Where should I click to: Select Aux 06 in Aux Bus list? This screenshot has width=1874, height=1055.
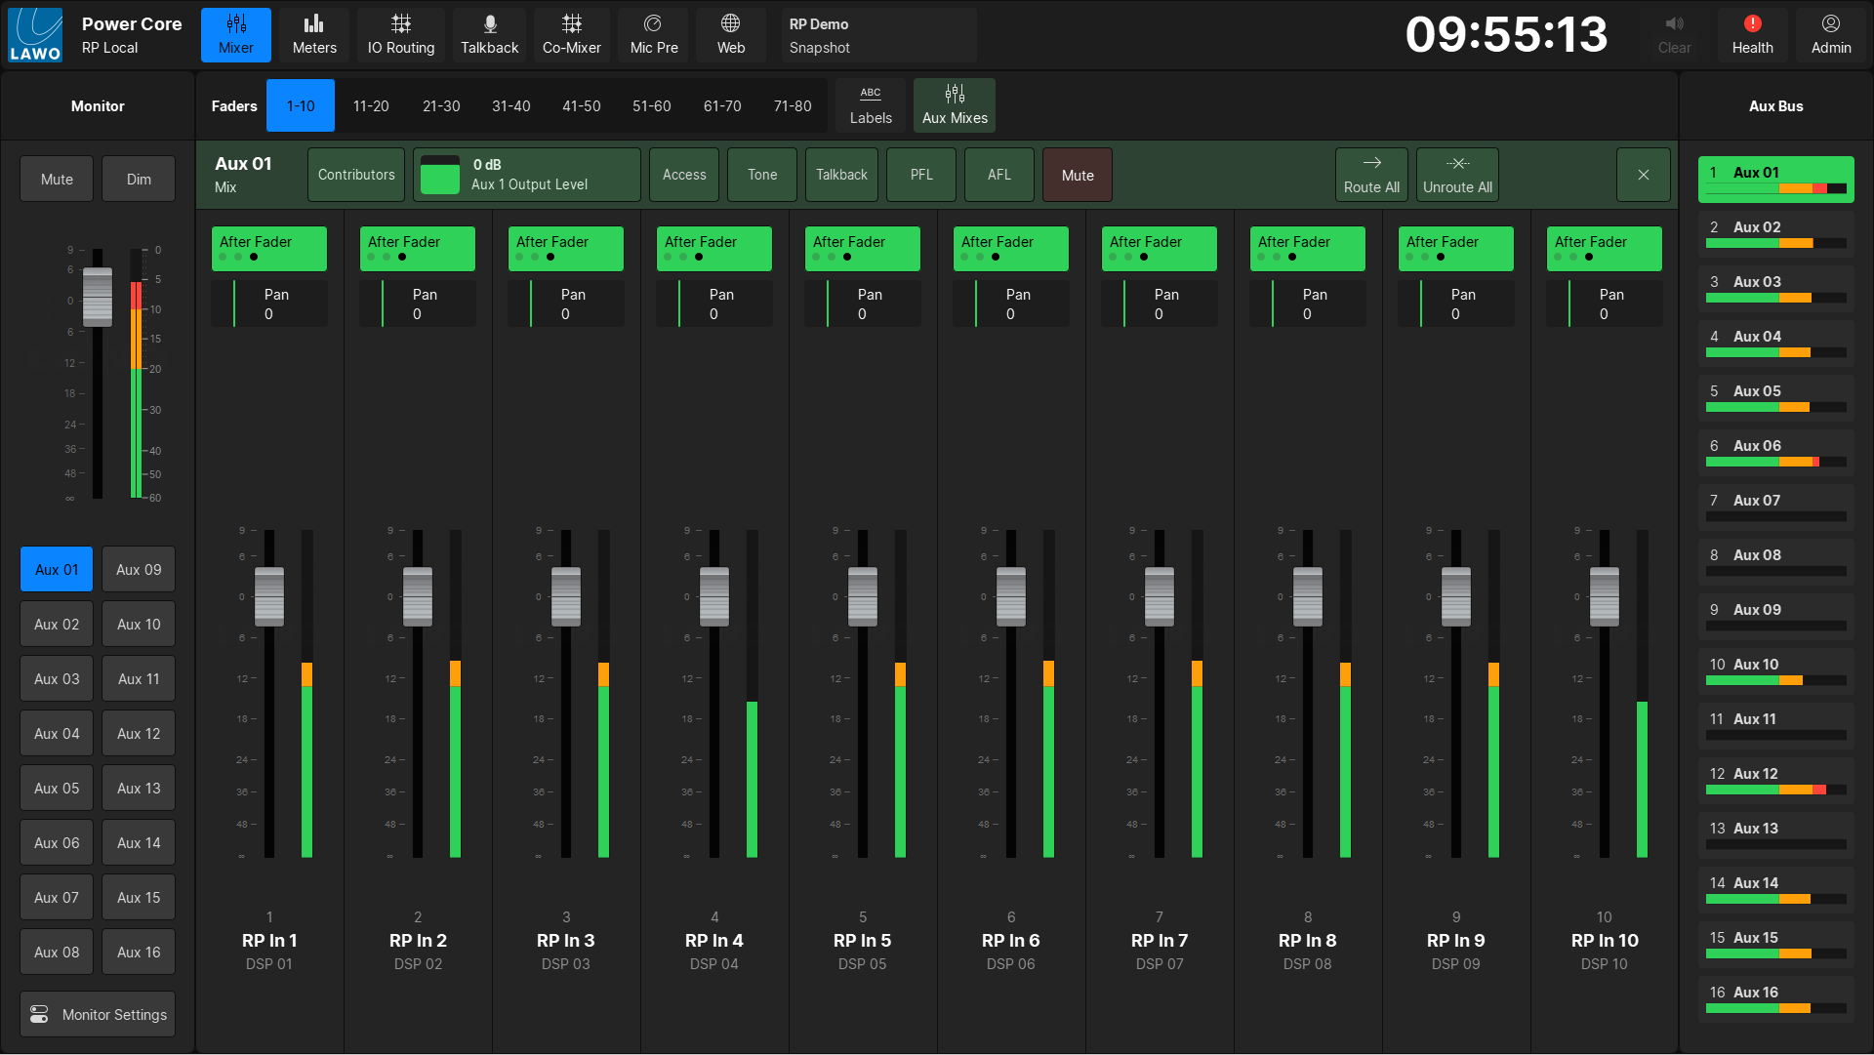pyautogui.click(x=1774, y=452)
